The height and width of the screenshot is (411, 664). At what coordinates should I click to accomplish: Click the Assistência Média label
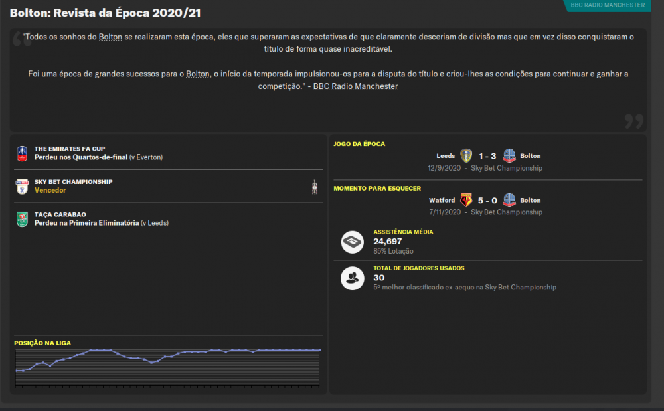(403, 232)
